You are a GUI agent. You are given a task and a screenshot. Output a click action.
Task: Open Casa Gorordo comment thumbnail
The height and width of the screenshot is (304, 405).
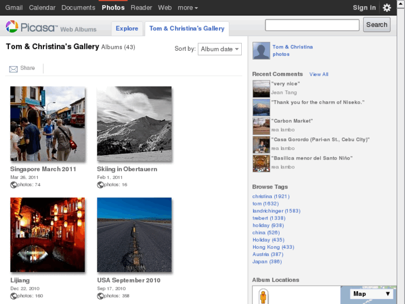[261, 144]
